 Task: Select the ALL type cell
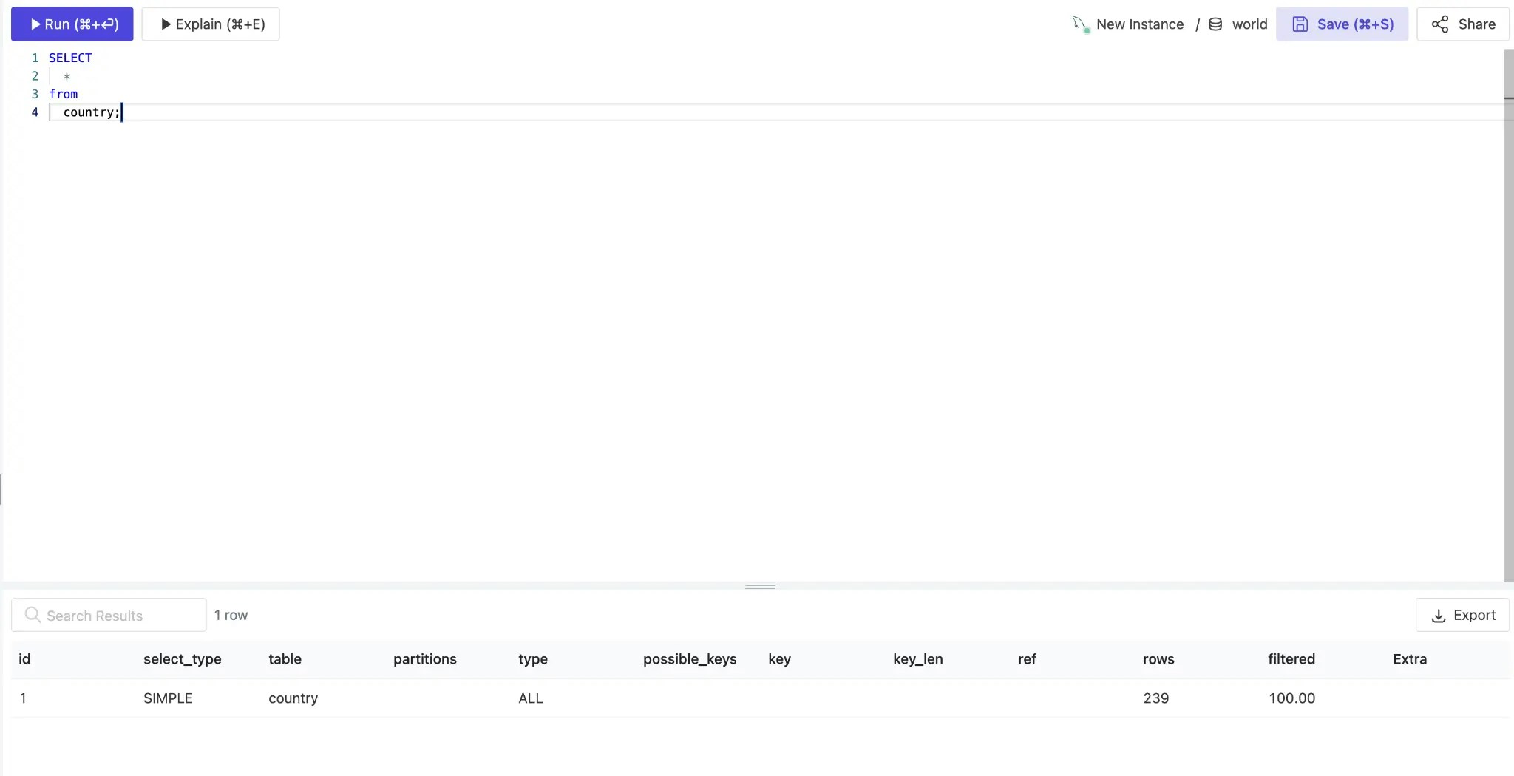pos(531,698)
